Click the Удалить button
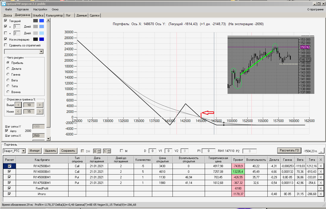 (x=50, y=151)
